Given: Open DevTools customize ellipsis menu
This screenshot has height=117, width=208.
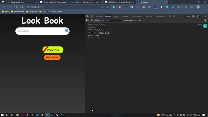Looking at the screenshot, I should coord(202,16).
